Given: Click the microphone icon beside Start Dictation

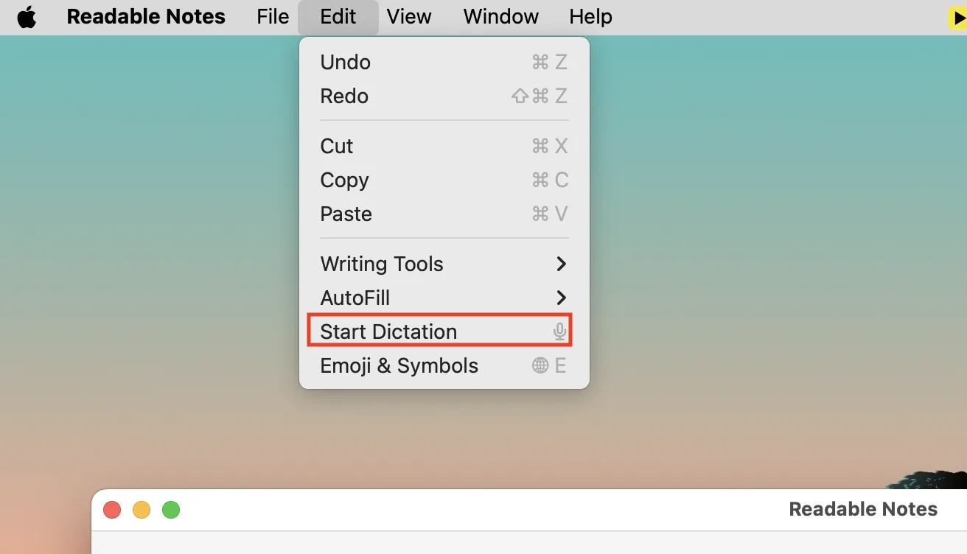Looking at the screenshot, I should 560,332.
